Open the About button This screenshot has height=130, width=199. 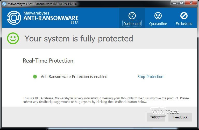click(x=156, y=117)
